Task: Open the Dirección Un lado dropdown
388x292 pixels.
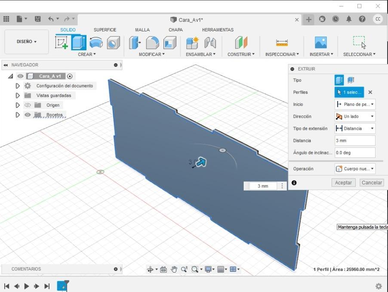Action: click(x=355, y=116)
